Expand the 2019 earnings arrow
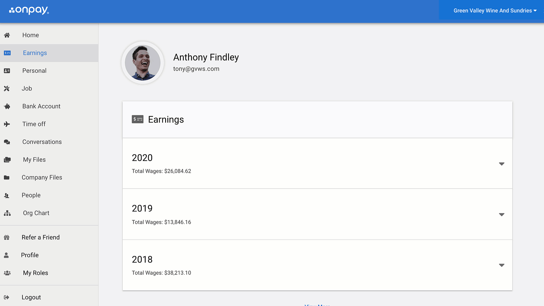 point(501,214)
